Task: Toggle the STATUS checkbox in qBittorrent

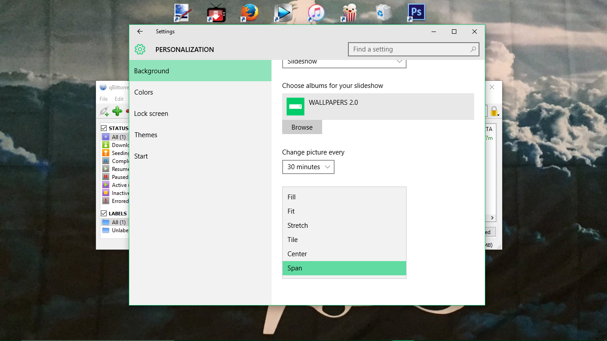Action: click(x=104, y=128)
